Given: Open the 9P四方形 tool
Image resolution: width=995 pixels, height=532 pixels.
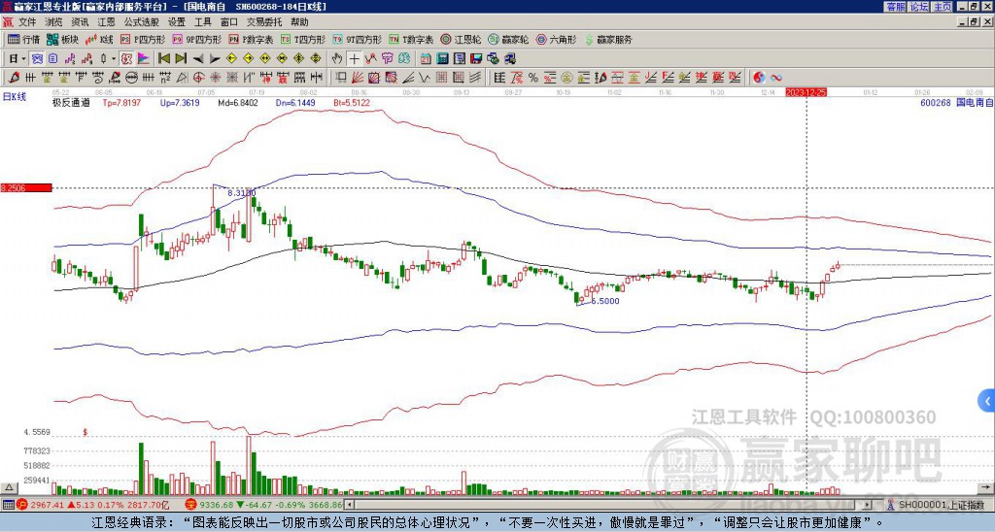Looking at the screenshot, I should pyautogui.click(x=197, y=39).
